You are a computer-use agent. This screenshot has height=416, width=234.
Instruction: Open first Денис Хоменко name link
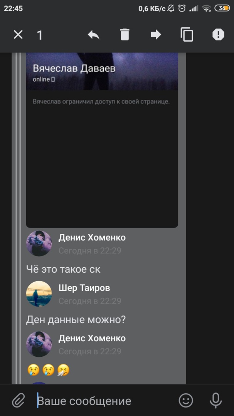tap(92, 237)
